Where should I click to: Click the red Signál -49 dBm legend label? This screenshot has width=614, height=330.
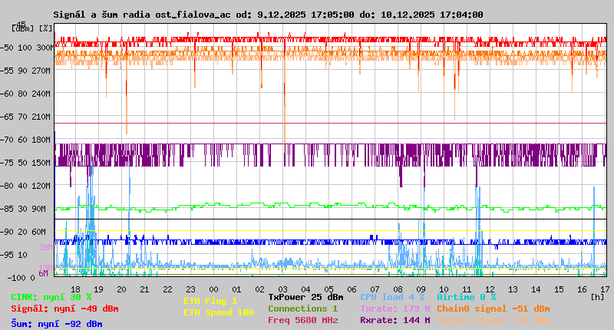(64, 309)
